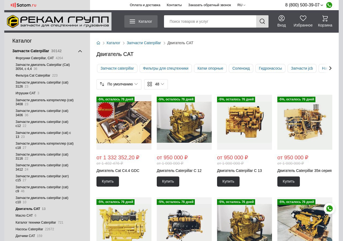Open Caterpillar 35я серия engine thumbnail
Image resolution: width=343 pixels, height=241 pixels.
coord(305,122)
